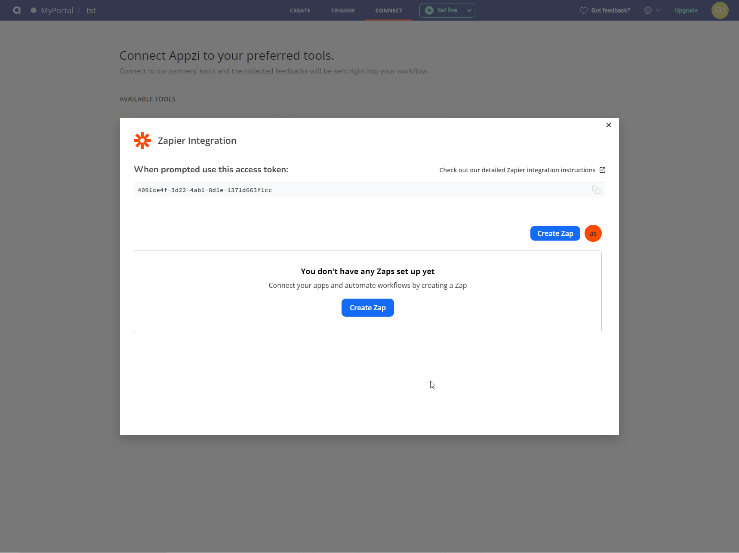The width and height of the screenshot is (739, 553).
Task: Expand the Set live dropdown arrow
Action: [x=469, y=10]
